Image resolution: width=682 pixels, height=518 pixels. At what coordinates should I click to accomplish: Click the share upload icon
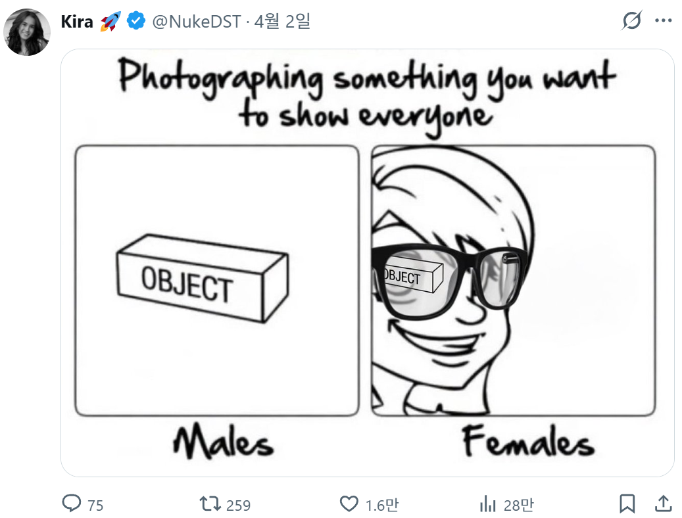tap(664, 504)
